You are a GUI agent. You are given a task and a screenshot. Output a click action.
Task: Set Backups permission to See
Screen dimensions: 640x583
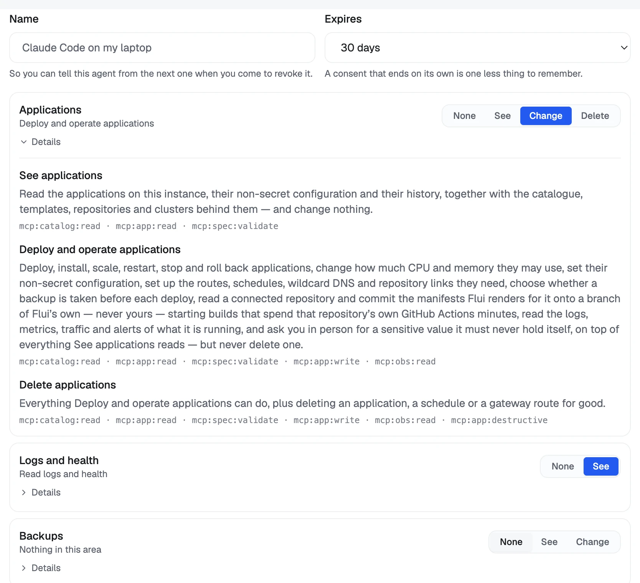pos(549,542)
